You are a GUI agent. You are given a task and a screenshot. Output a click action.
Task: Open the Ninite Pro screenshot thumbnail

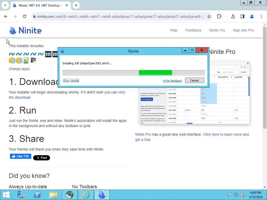(195, 93)
